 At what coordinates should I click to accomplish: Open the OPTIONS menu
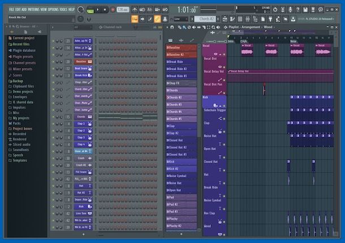point(53,10)
